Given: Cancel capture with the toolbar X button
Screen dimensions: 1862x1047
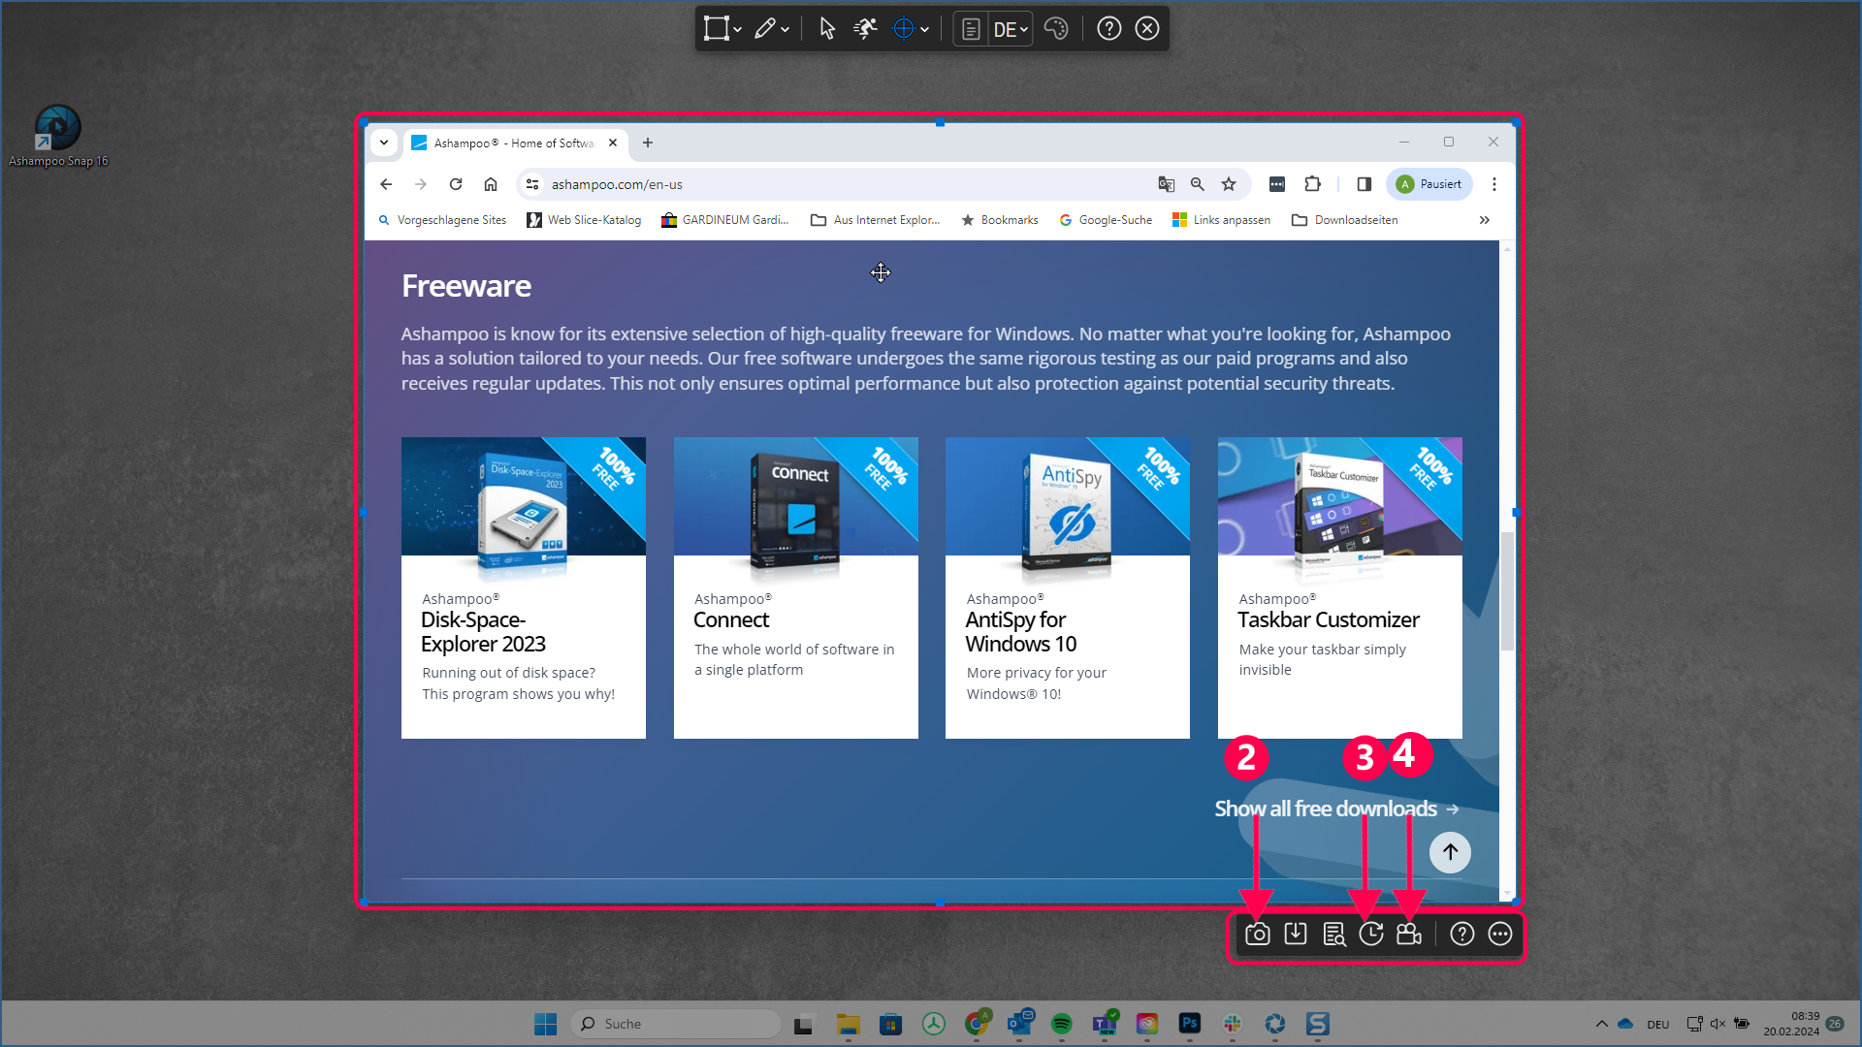Looking at the screenshot, I should pos(1147,29).
